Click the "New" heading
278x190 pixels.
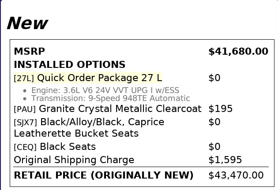point(27,23)
